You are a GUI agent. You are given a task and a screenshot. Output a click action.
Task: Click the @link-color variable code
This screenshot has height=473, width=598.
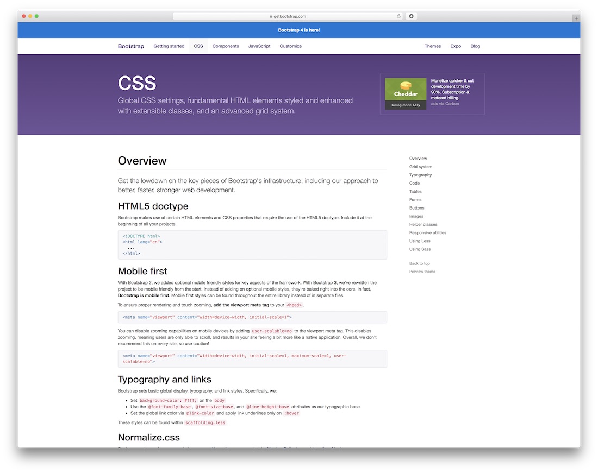(x=200, y=413)
